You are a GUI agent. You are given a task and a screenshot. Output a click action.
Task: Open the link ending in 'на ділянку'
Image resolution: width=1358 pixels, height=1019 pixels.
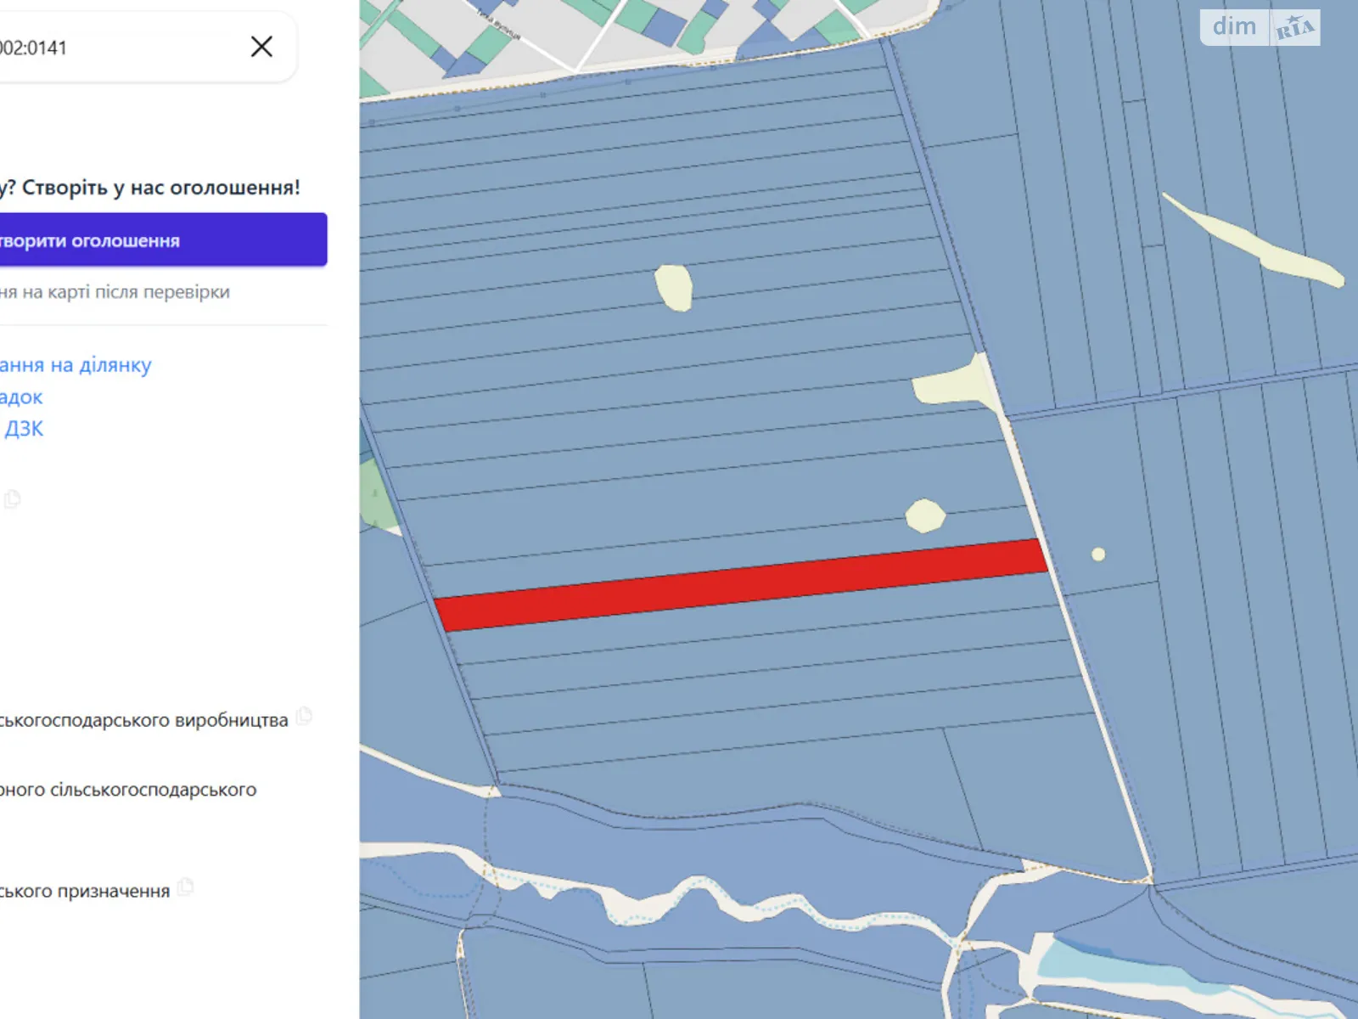[76, 365]
